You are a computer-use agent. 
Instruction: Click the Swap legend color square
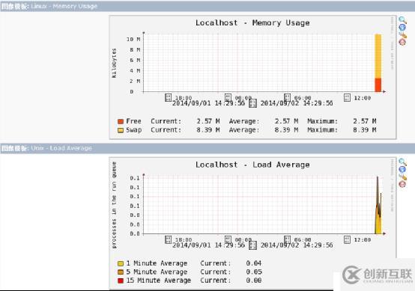[121, 130]
